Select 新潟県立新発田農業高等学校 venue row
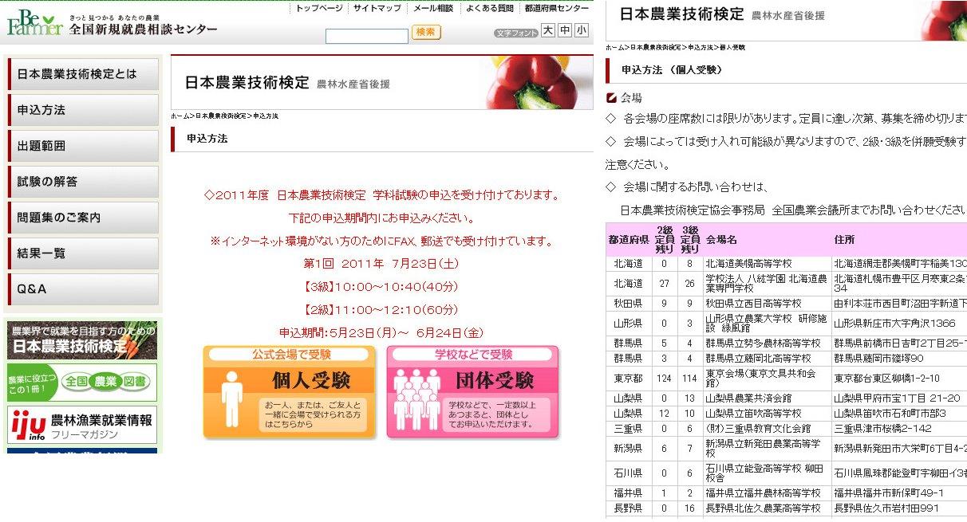967x522 pixels. 786,449
